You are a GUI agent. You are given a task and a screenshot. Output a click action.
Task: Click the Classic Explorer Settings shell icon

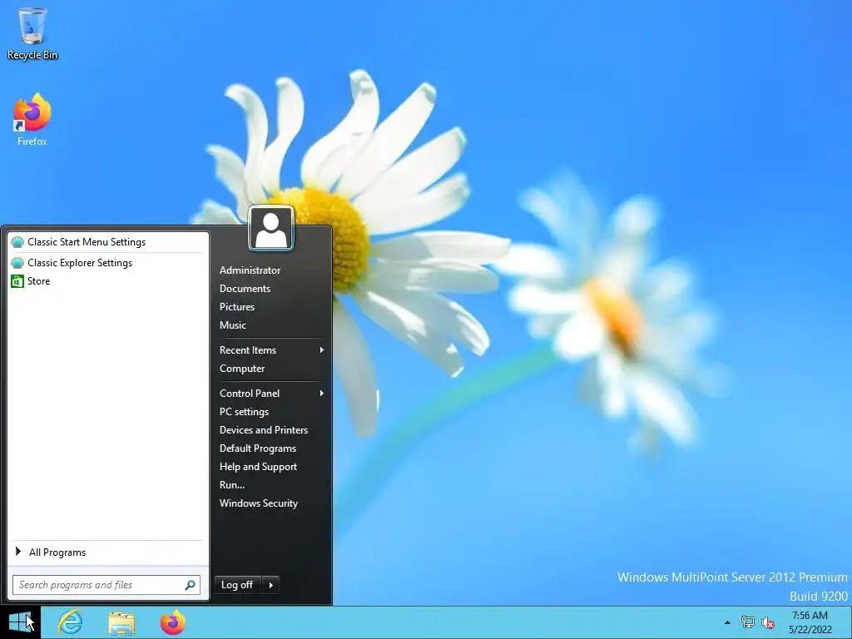pyautogui.click(x=17, y=263)
